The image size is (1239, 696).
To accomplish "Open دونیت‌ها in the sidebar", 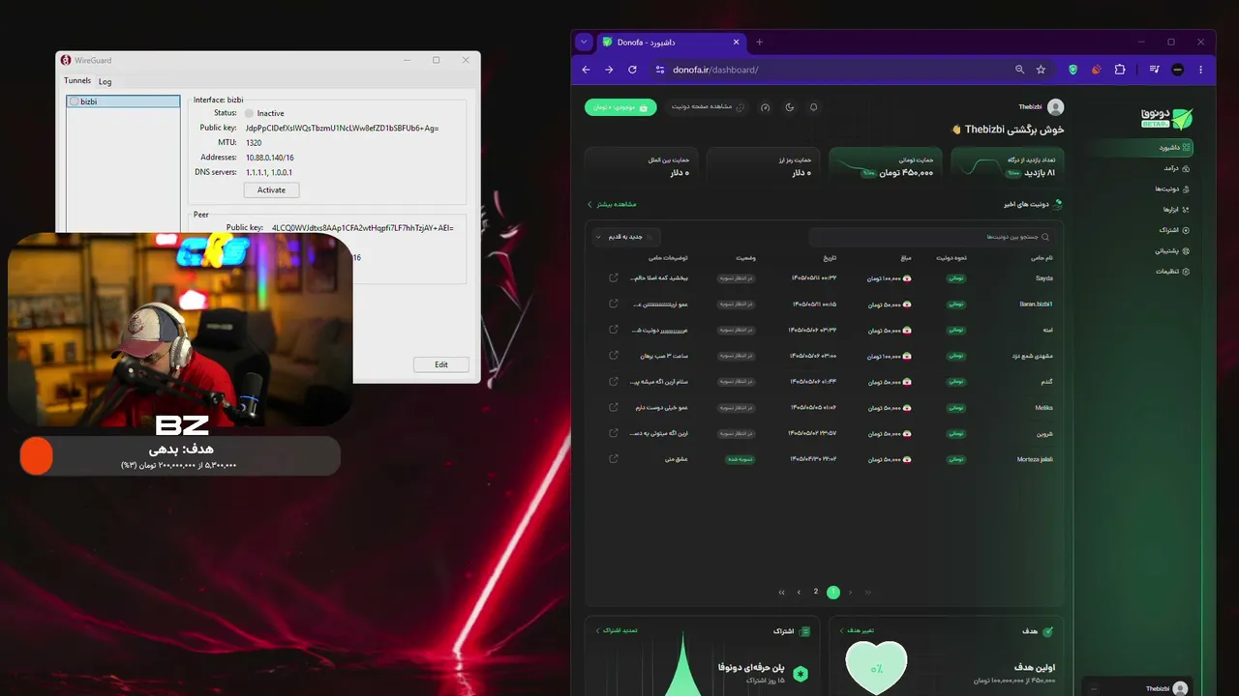I will pyautogui.click(x=1172, y=188).
